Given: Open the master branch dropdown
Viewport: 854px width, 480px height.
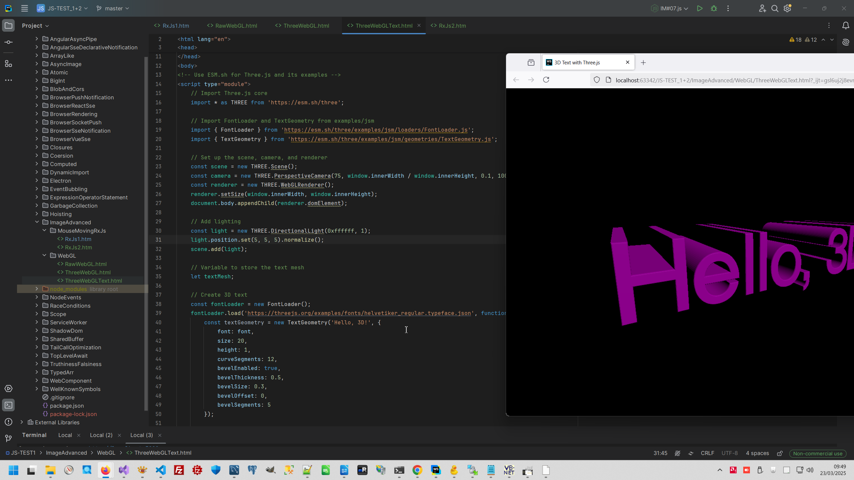Looking at the screenshot, I should (113, 8).
